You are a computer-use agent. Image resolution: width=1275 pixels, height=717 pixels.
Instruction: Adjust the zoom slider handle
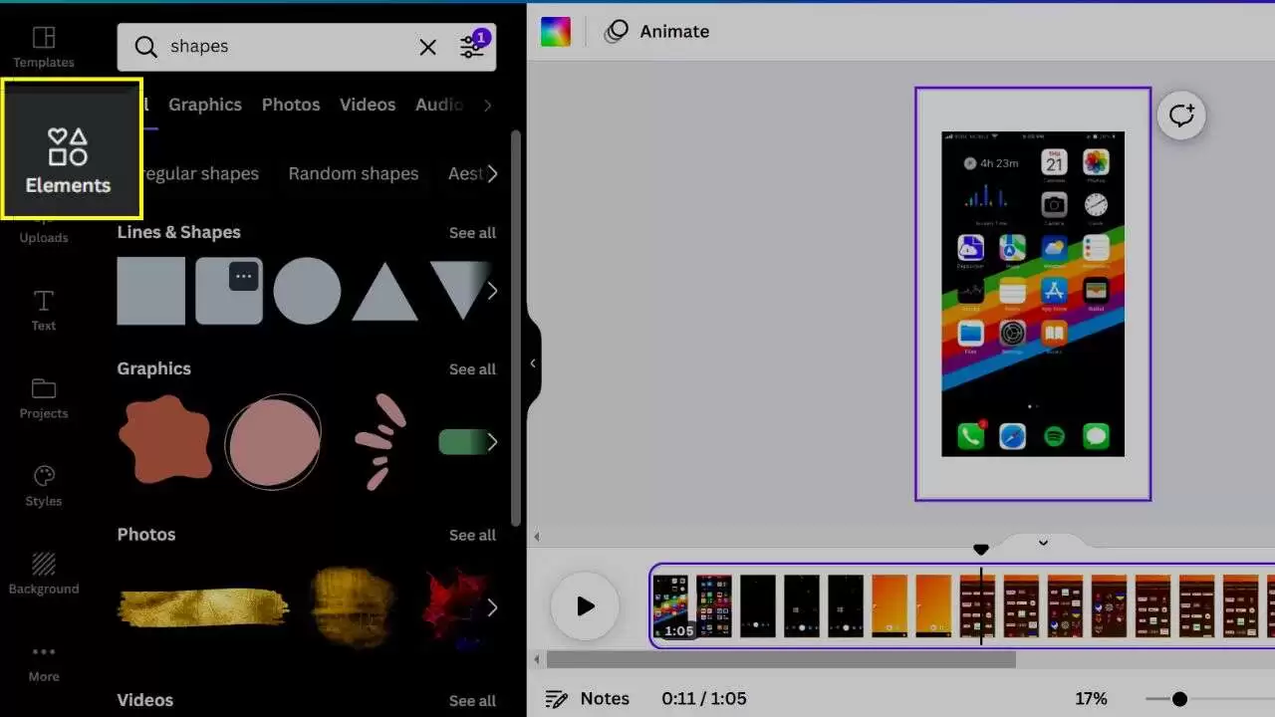point(1180,699)
